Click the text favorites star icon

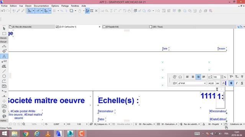tap(175, 83)
